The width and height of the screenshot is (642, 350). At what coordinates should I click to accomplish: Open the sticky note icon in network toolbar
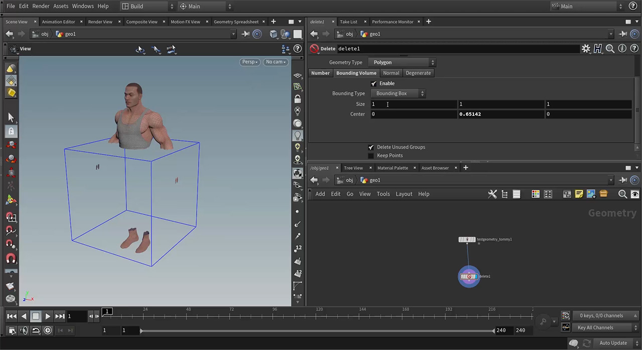[579, 194]
